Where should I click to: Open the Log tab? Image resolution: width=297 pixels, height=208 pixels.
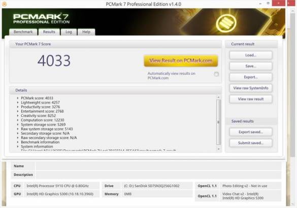pos(69,32)
